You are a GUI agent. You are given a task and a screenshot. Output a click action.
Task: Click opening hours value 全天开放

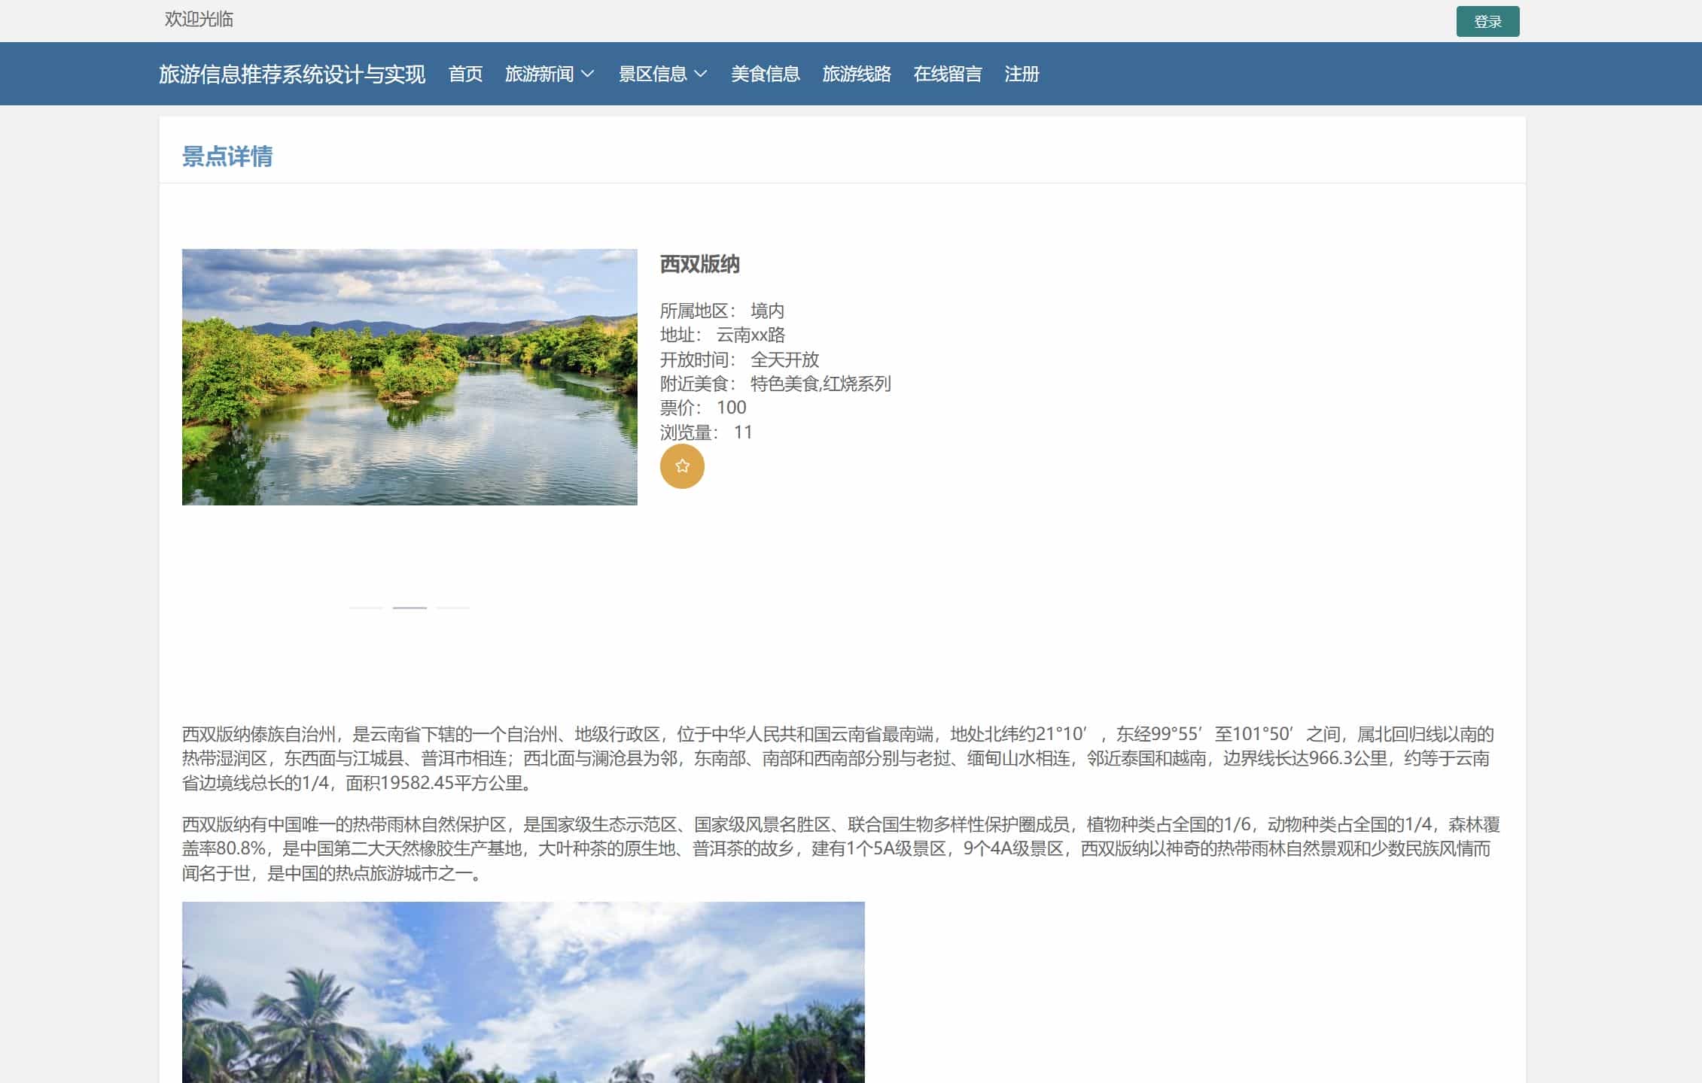point(784,359)
